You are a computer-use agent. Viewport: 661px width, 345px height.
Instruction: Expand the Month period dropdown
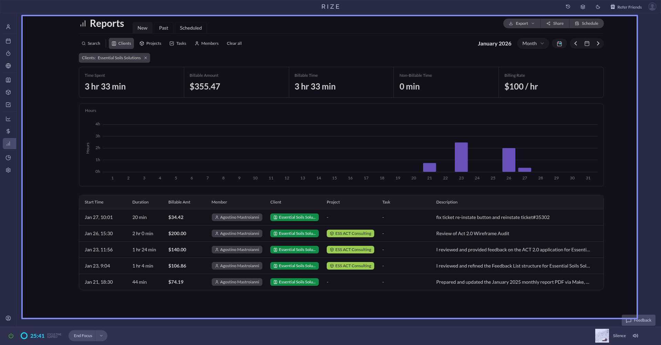[533, 43]
